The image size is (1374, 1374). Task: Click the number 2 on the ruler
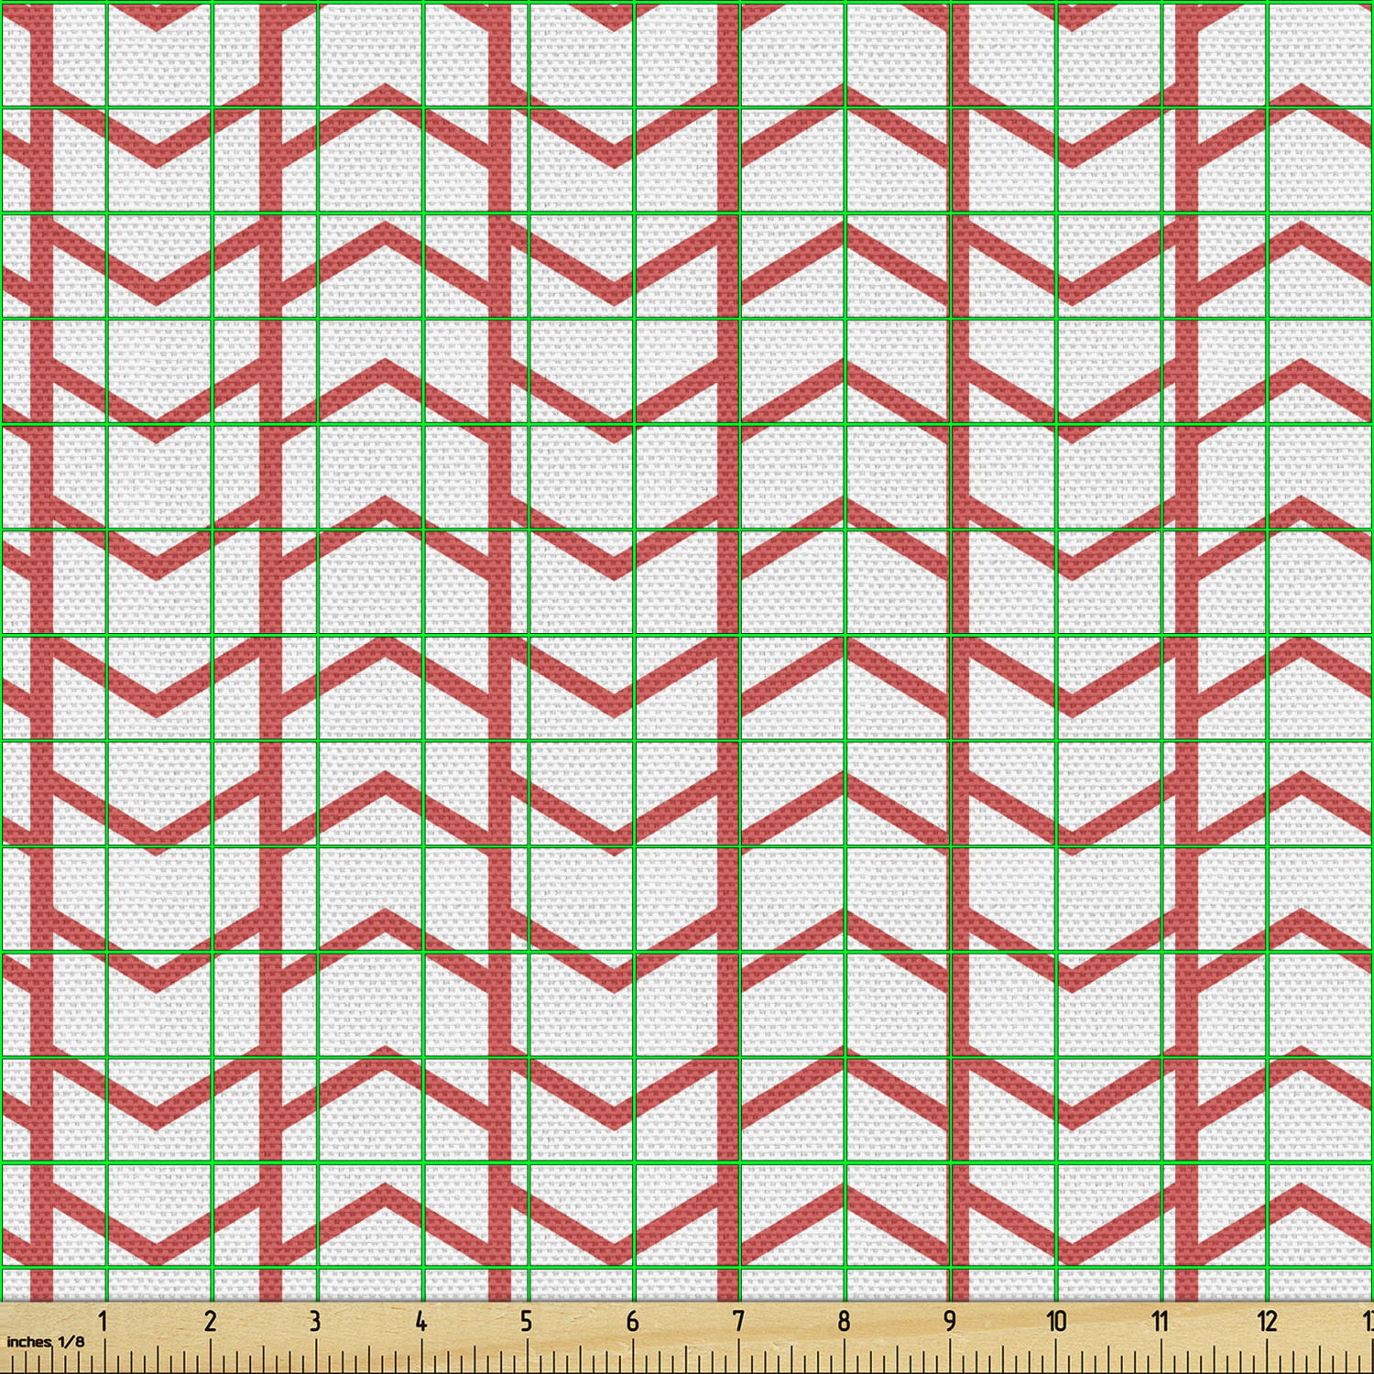pos(210,1321)
